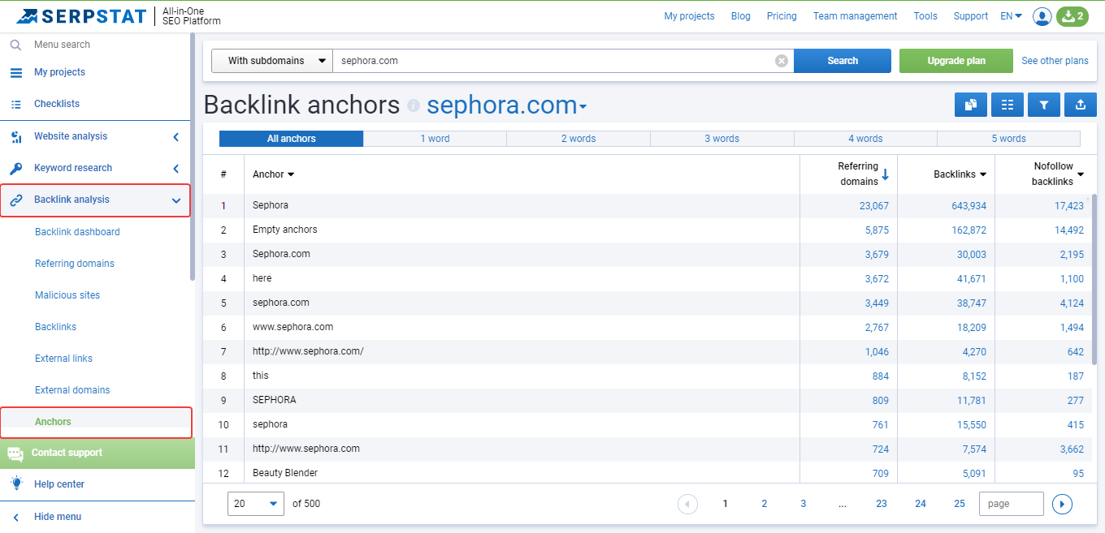Open the With subdomains dropdown
Screen dimensions: 1105x533
point(272,61)
